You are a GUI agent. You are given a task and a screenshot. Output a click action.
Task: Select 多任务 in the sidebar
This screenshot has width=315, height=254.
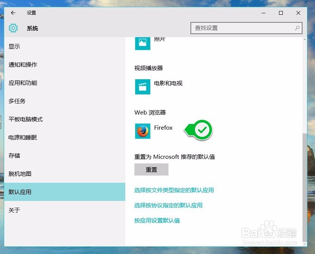click(65, 101)
